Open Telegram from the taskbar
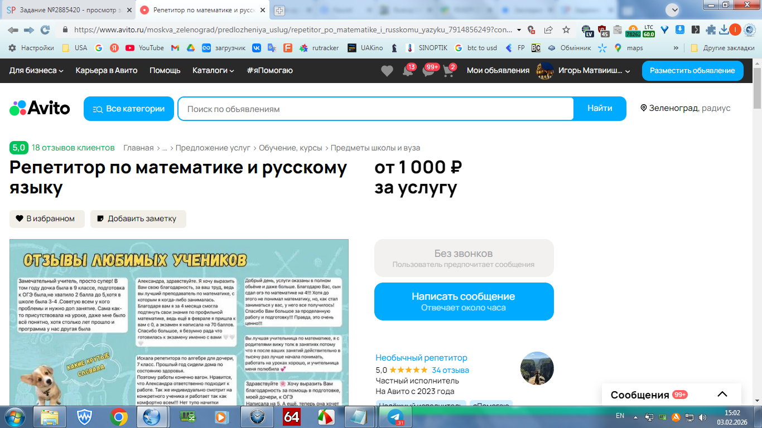This screenshot has height=428, width=762. pos(396,416)
